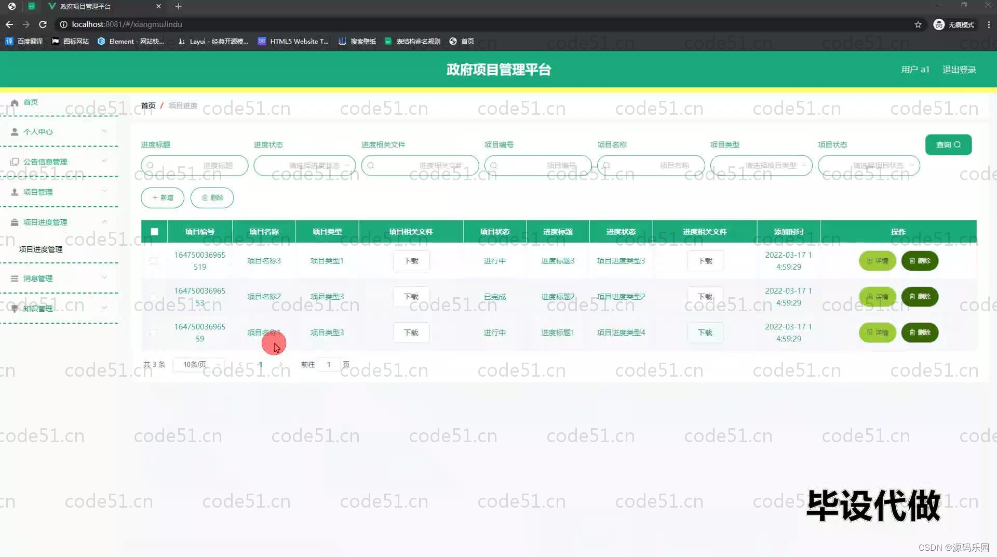Viewport: 997px width, 557px height.
Task: Open the 10条/页 page size dropdown
Action: pyautogui.click(x=199, y=364)
